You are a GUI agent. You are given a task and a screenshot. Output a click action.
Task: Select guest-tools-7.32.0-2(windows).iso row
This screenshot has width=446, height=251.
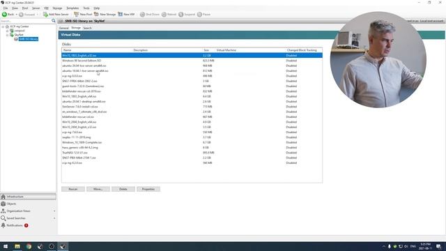tap(192, 86)
